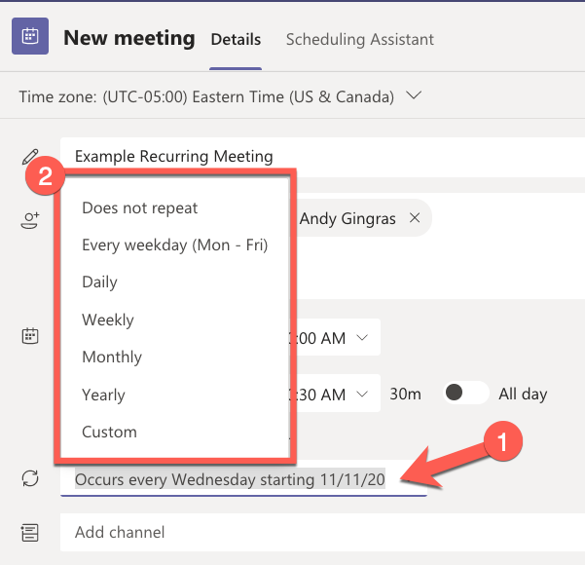Select the Details tab
The width and height of the screenshot is (585, 565).
236,39
